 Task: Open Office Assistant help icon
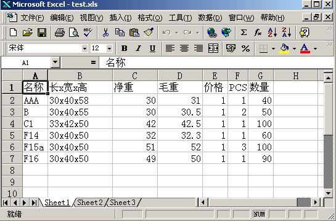pos(305,33)
